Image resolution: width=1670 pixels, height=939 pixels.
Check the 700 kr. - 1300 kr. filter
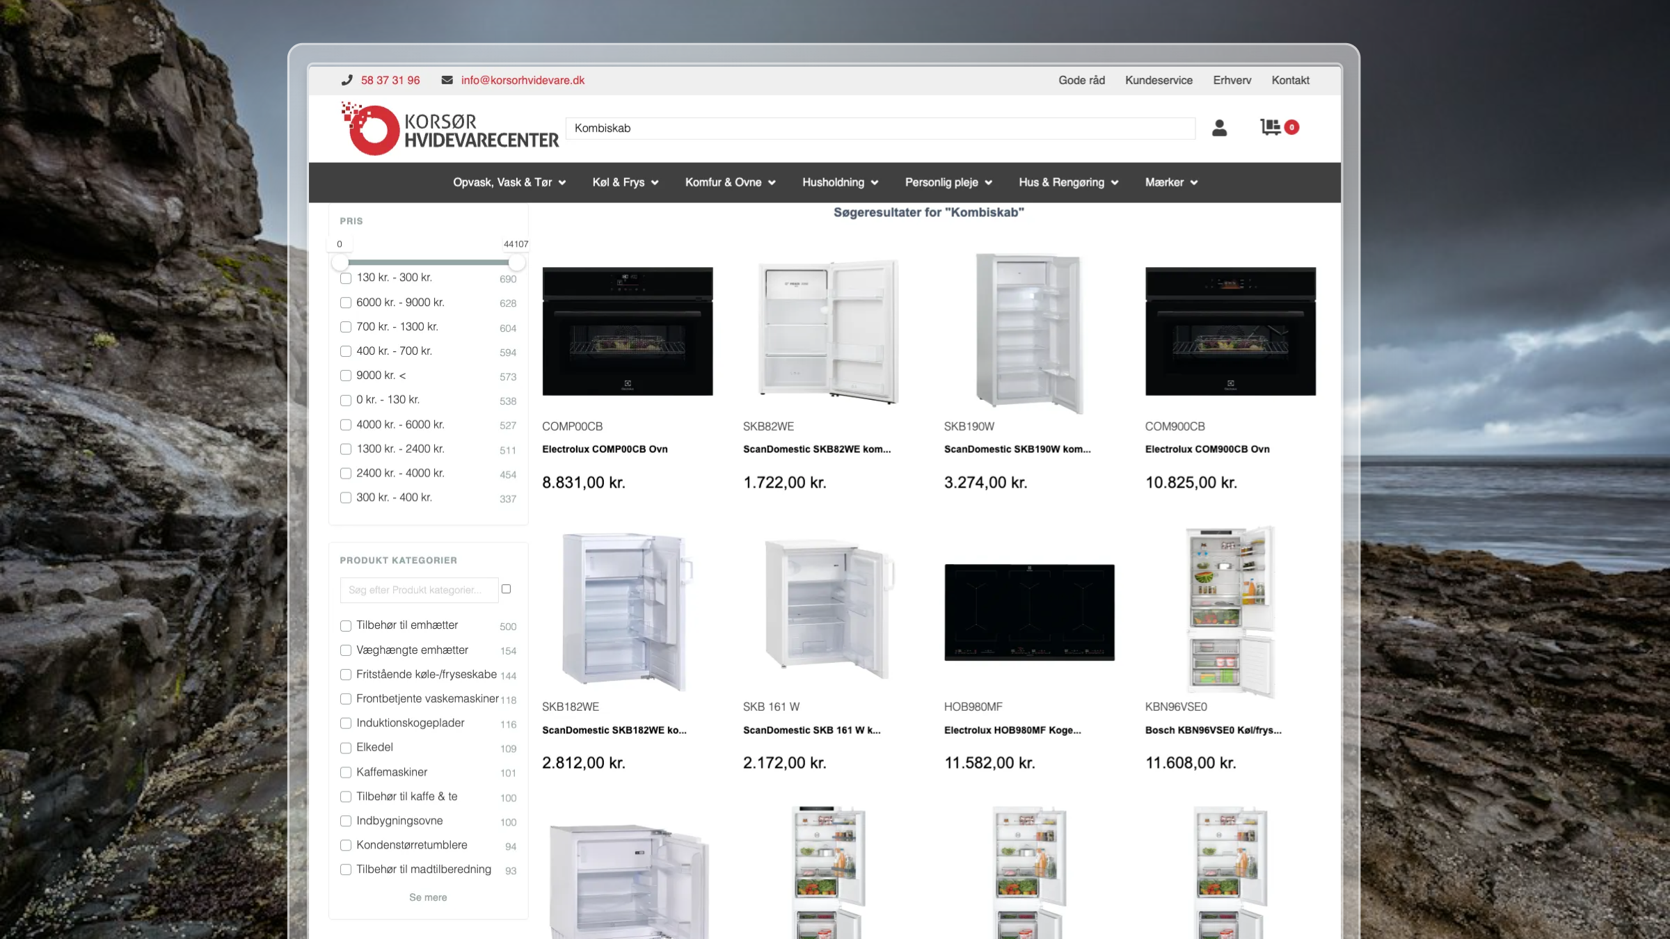tap(346, 327)
